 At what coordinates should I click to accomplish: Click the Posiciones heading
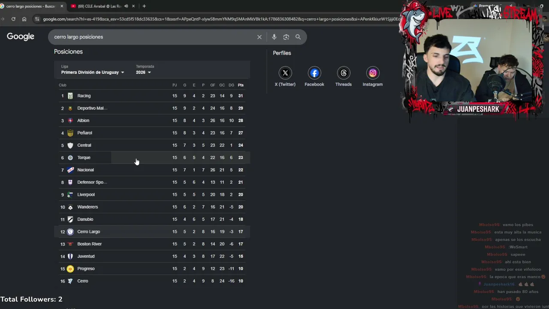pos(68,51)
